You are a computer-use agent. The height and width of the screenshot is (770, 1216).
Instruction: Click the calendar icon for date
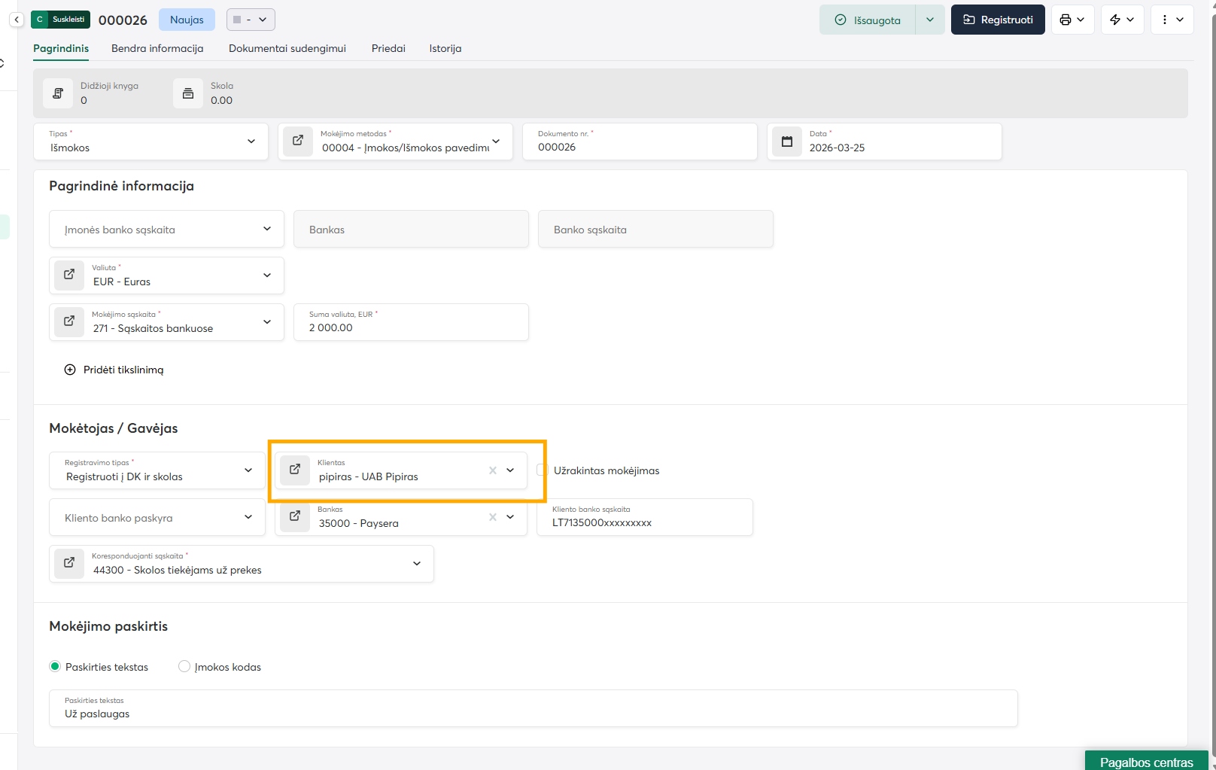787,142
